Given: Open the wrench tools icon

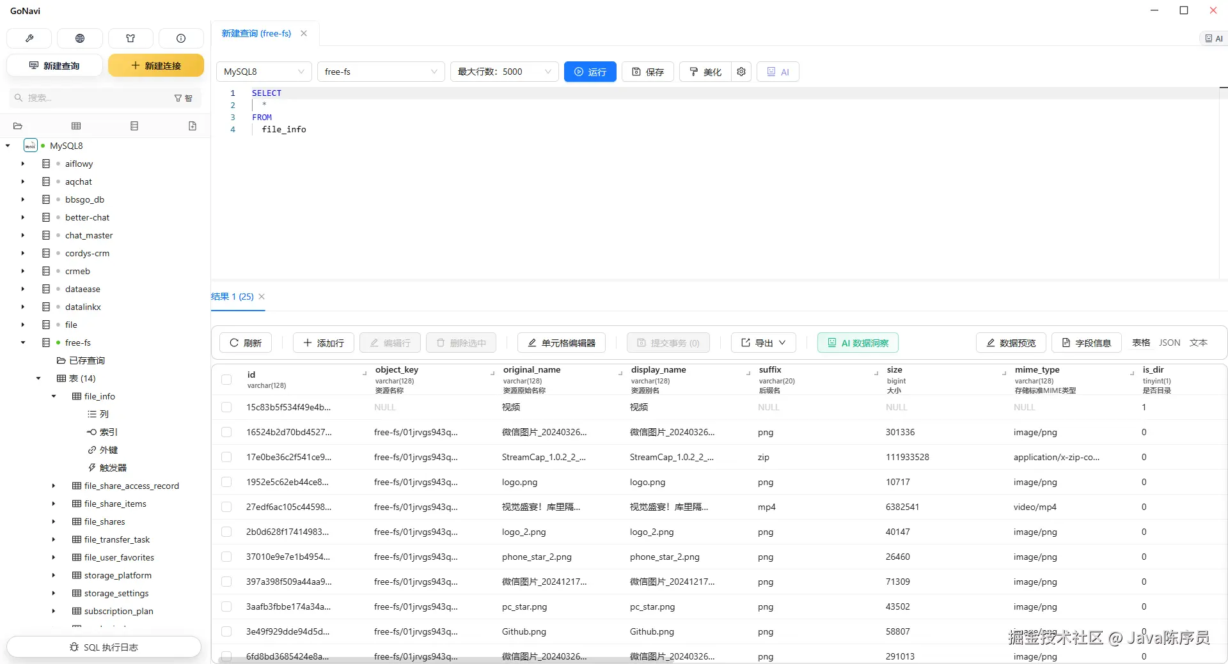Looking at the screenshot, I should [29, 38].
